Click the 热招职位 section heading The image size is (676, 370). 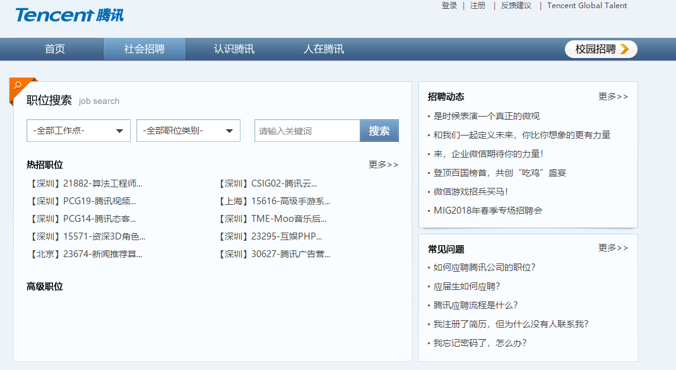(x=45, y=165)
